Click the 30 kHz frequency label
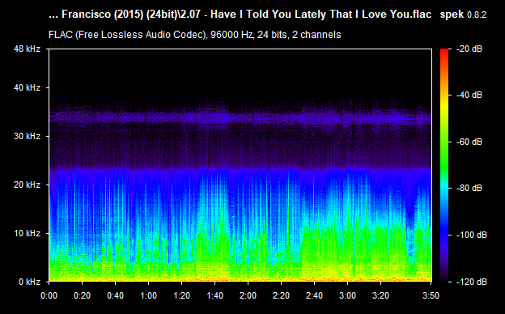Image resolution: width=505 pixels, height=314 pixels. click(27, 136)
